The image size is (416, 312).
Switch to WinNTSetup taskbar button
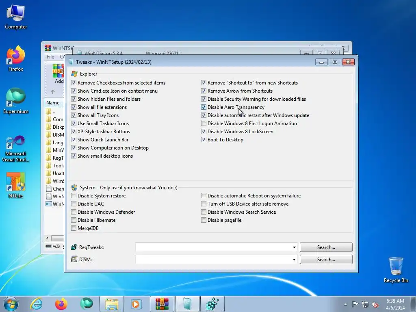(x=187, y=304)
